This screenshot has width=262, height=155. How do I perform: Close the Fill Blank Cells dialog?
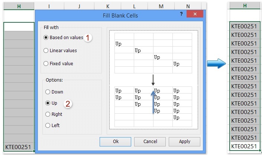tap(194, 14)
